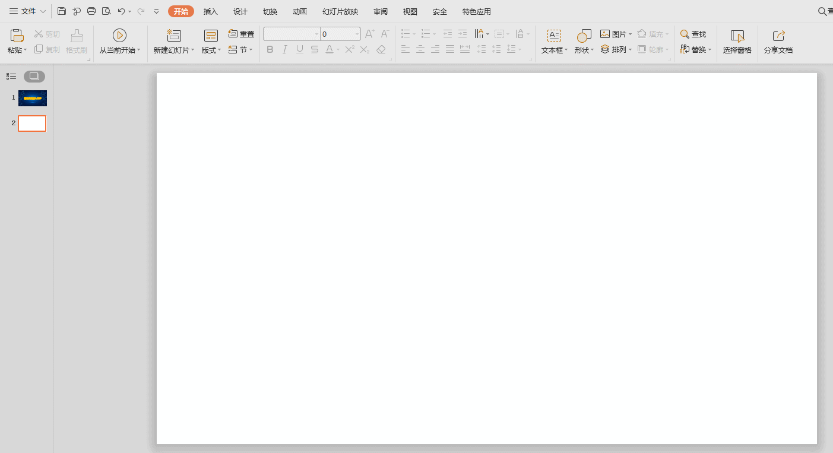833x453 pixels.
Task: Click the decrease indent icon
Action: [x=448, y=34]
